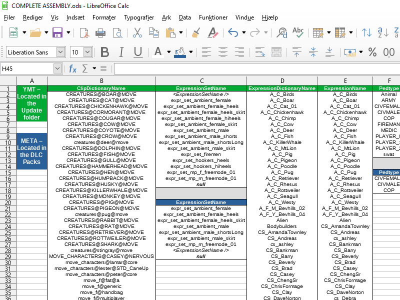
Task: Align cell text to the left
Action: coord(206,52)
